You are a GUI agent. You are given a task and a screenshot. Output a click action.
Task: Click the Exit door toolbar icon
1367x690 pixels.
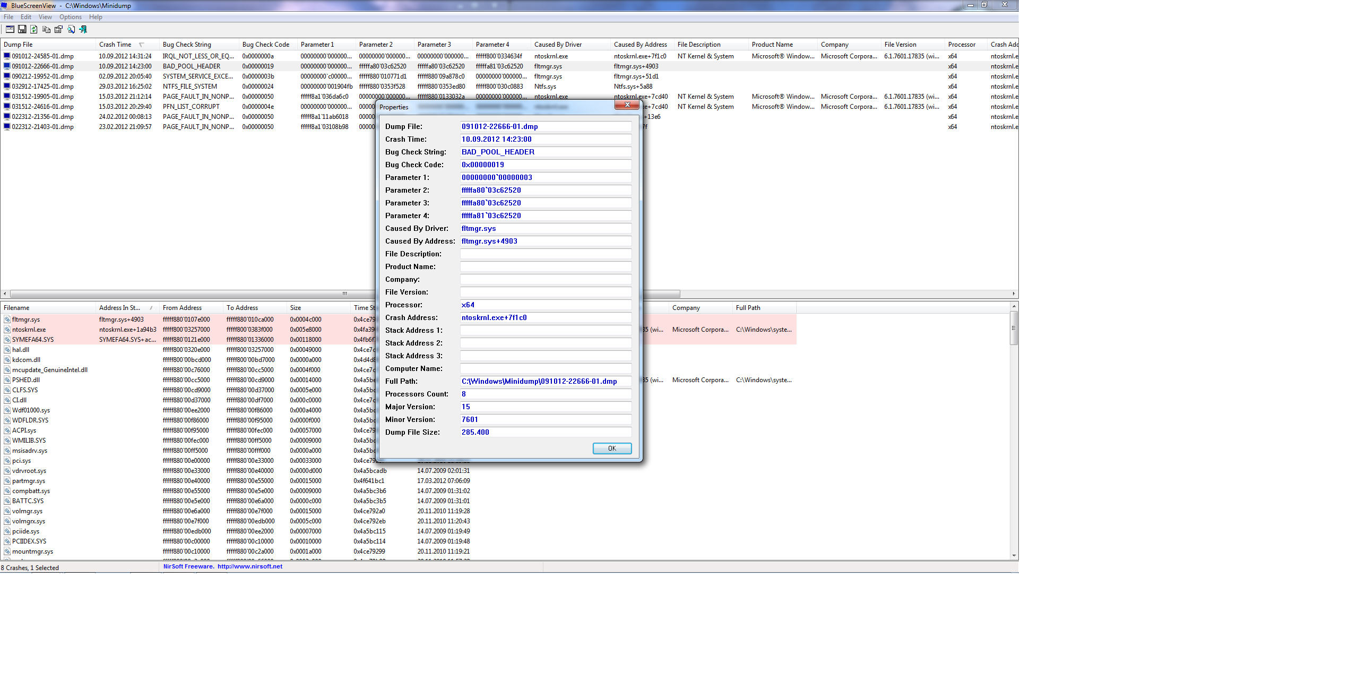pyautogui.click(x=83, y=30)
